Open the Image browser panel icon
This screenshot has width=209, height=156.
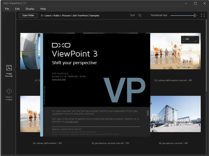click(x=9, y=68)
